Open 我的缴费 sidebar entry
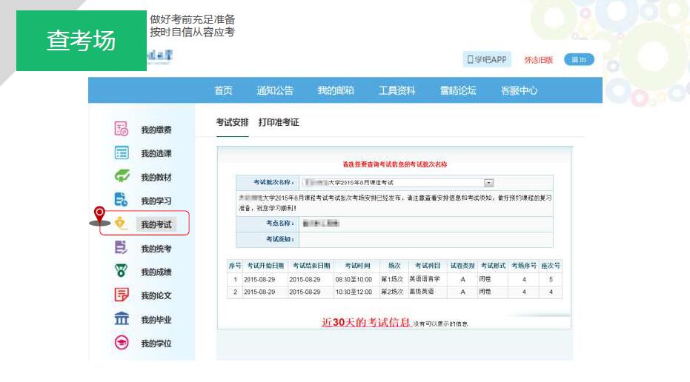690x382 pixels. [x=156, y=130]
